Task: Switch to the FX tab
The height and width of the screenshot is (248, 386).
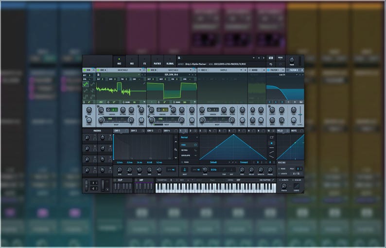Action: pyautogui.click(x=144, y=61)
